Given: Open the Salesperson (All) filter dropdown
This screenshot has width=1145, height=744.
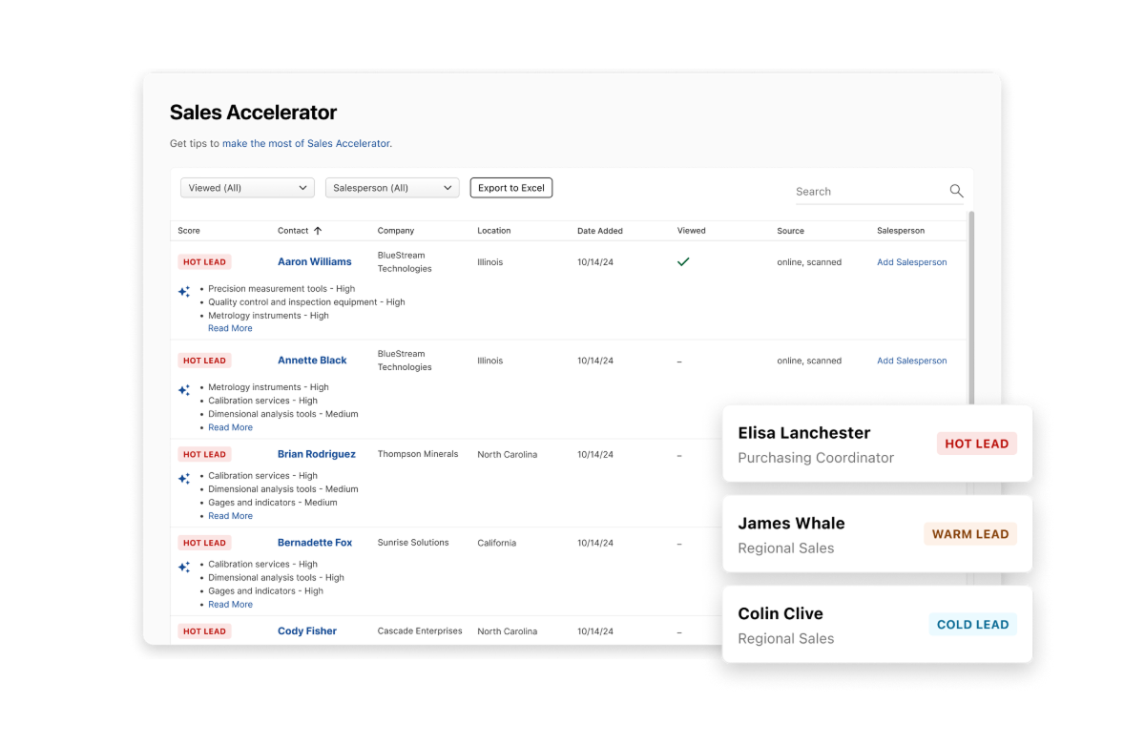Looking at the screenshot, I should click(392, 188).
